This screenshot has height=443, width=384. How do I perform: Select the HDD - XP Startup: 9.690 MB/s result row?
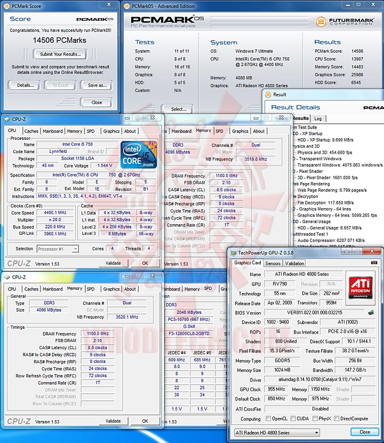[x=325, y=140]
